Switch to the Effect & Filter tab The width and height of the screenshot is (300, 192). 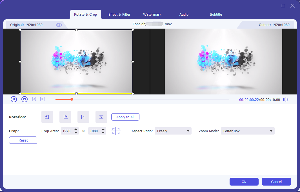[x=119, y=14]
